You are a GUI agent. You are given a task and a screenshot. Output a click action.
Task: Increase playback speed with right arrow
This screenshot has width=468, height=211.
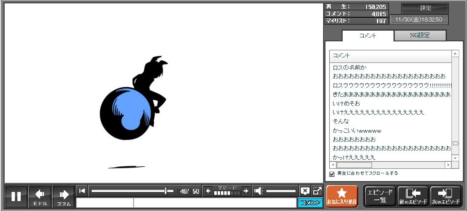coord(246,191)
